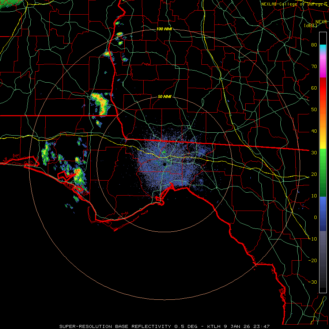Image resolution: width=329 pixels, height=329 pixels.
Task: Click the "NEXR" label above the scale
Action: pos(321,22)
